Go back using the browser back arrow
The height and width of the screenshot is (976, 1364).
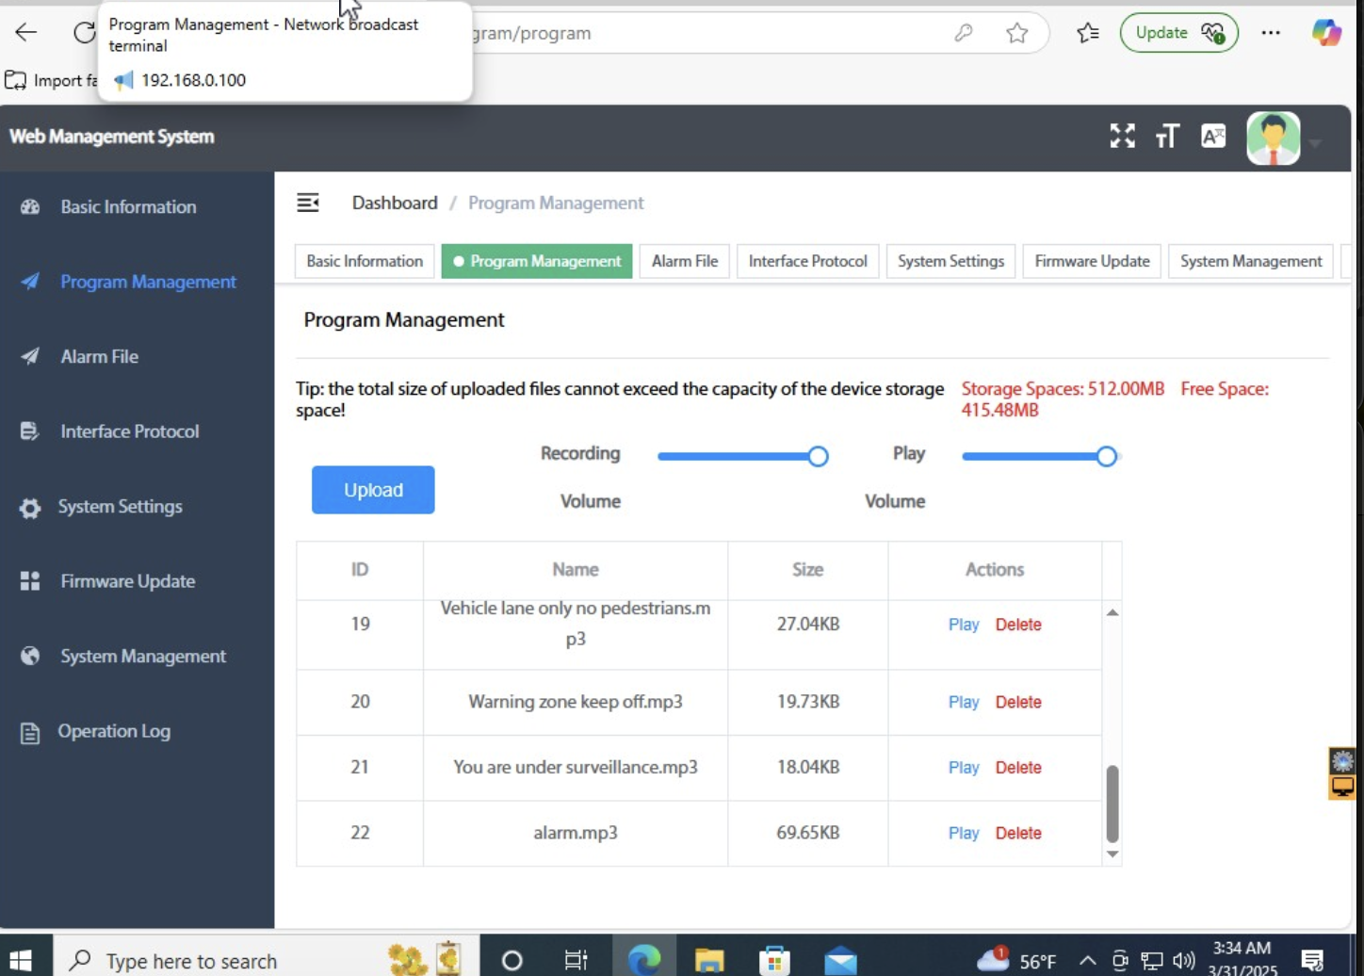coord(25,32)
